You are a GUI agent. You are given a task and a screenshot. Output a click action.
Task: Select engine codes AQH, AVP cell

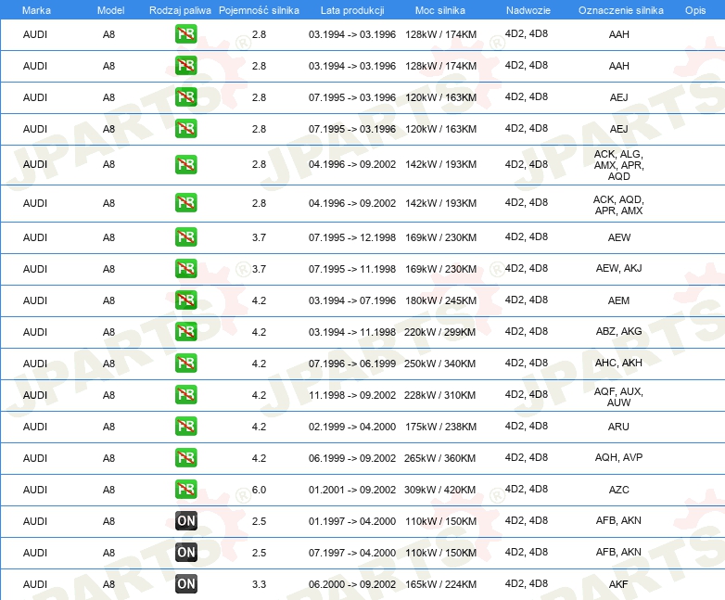click(x=618, y=457)
